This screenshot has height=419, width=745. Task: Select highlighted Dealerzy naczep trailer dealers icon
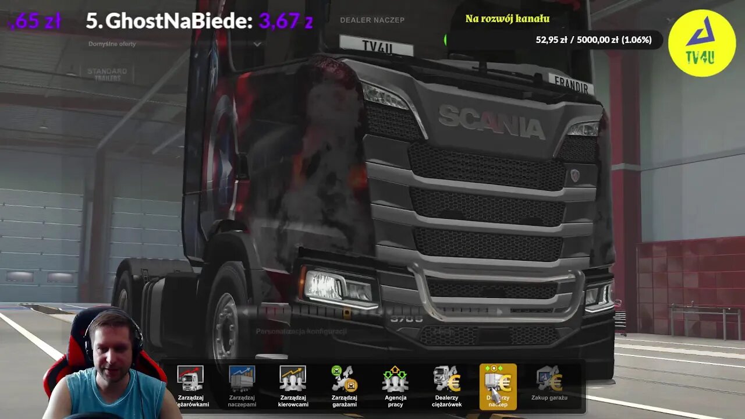pos(498,386)
